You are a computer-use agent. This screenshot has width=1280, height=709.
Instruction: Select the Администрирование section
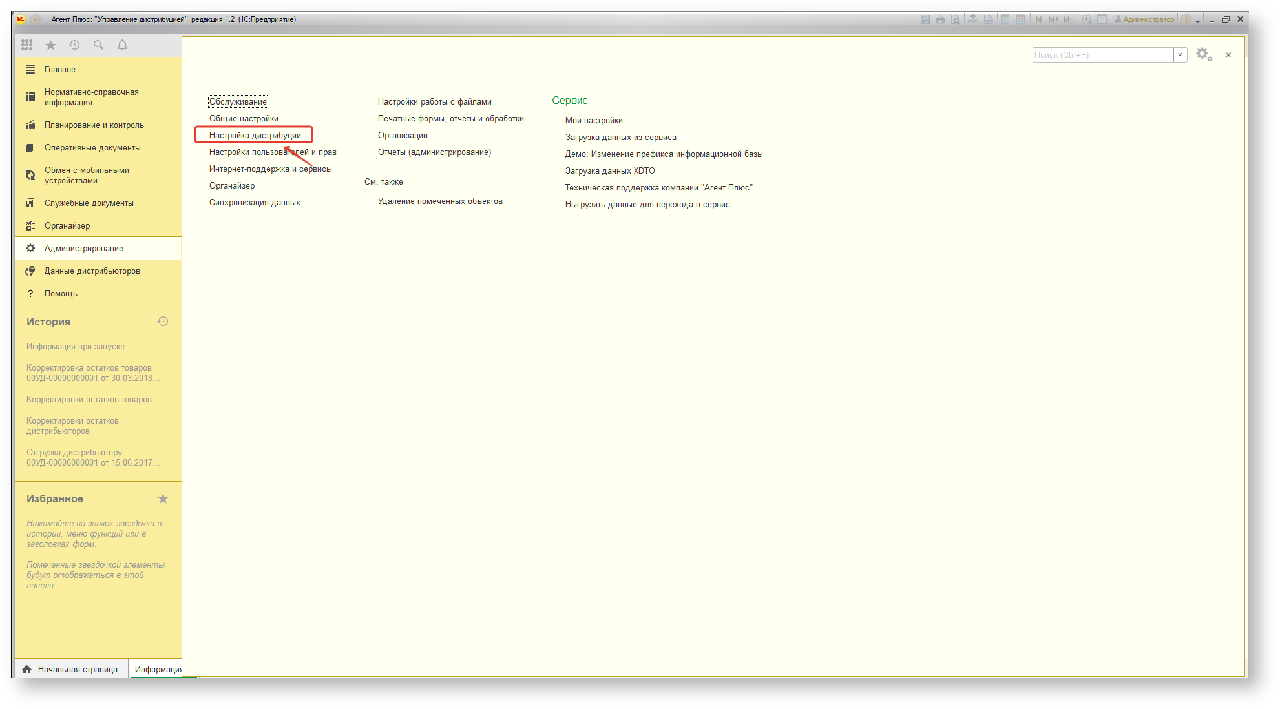pyautogui.click(x=98, y=248)
